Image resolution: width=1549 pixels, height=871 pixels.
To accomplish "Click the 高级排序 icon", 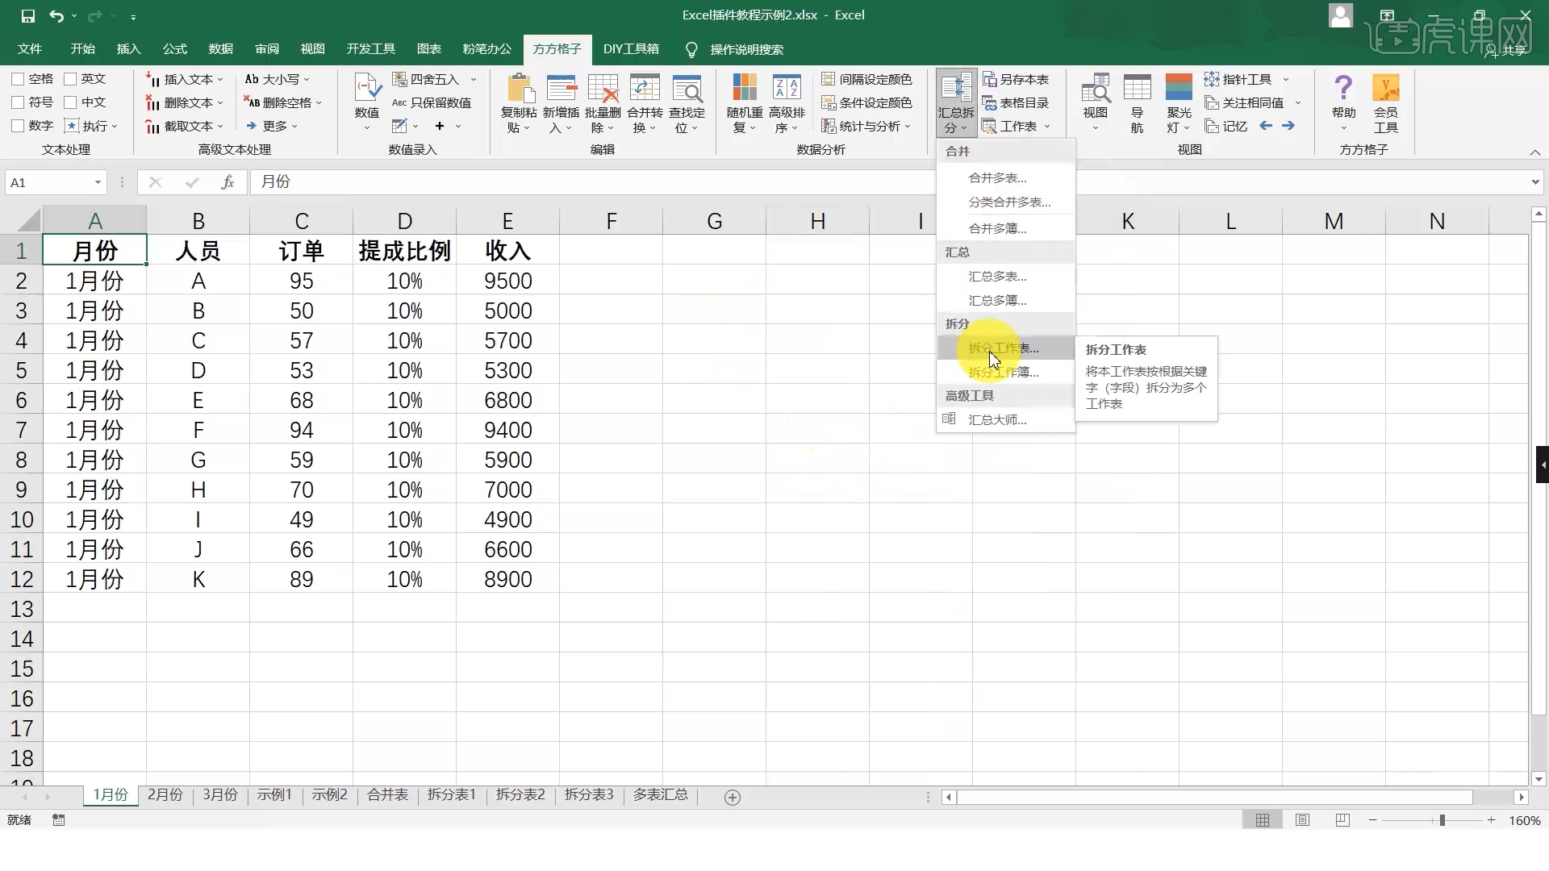I will click(x=787, y=87).
